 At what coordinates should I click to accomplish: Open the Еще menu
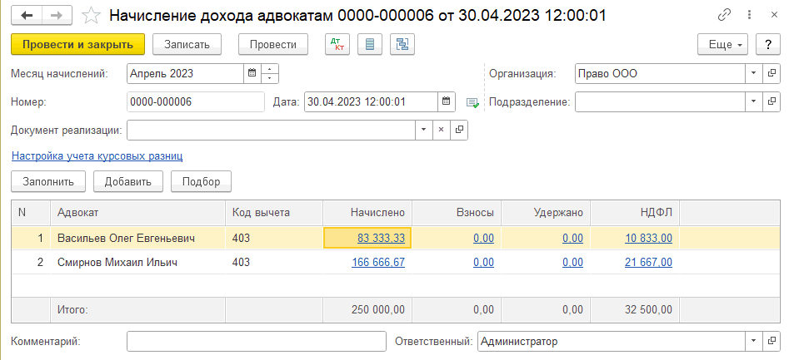click(722, 44)
